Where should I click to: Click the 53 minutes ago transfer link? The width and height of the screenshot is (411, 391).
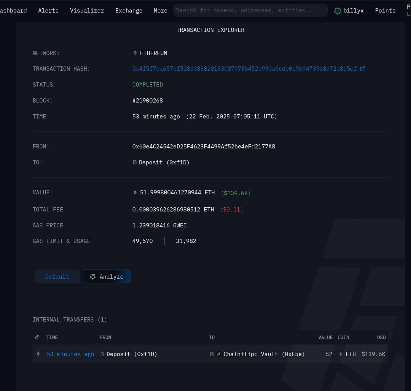pyautogui.click(x=70, y=354)
